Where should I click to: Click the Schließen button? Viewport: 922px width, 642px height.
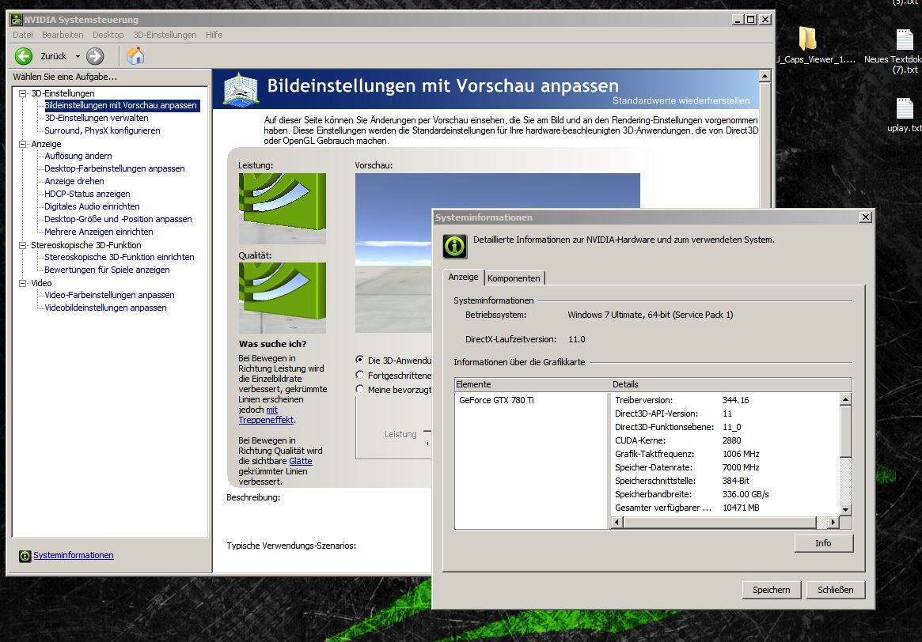pyautogui.click(x=835, y=590)
